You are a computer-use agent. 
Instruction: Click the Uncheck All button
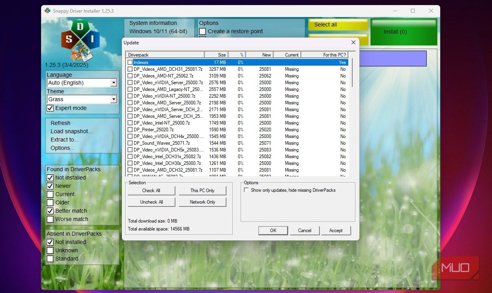coord(151,202)
